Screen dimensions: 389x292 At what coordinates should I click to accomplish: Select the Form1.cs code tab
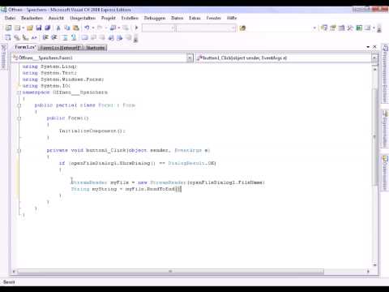pyautogui.click(x=25, y=47)
